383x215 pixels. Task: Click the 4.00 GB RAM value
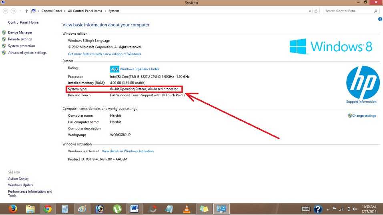coord(128,83)
